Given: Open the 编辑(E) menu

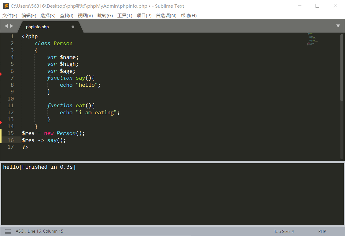Looking at the screenshot, I should pyautogui.click(x=29, y=16).
